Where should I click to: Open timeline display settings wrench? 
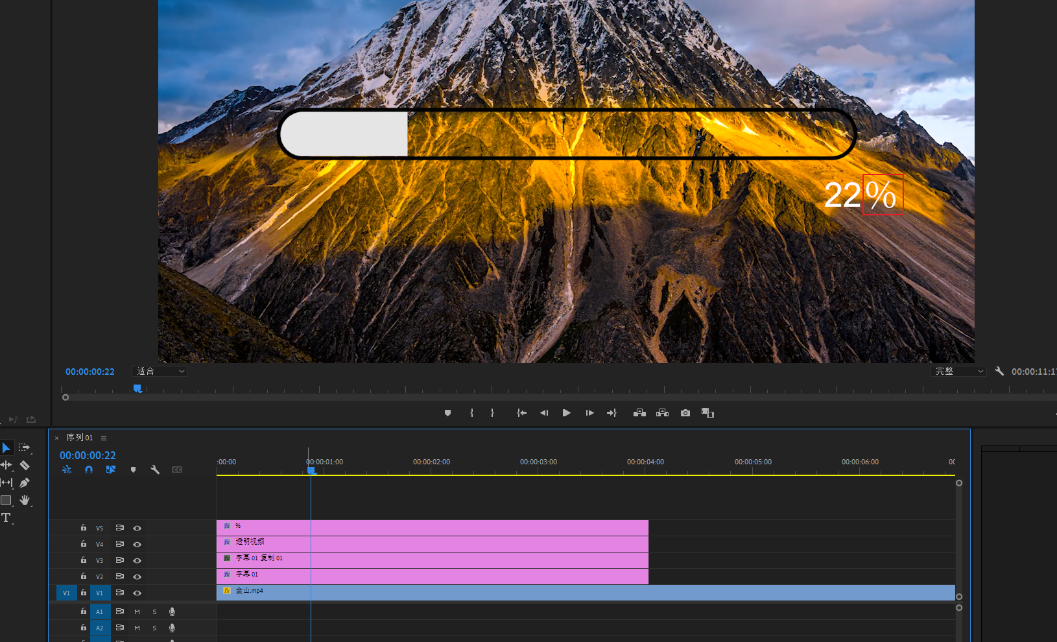click(155, 470)
